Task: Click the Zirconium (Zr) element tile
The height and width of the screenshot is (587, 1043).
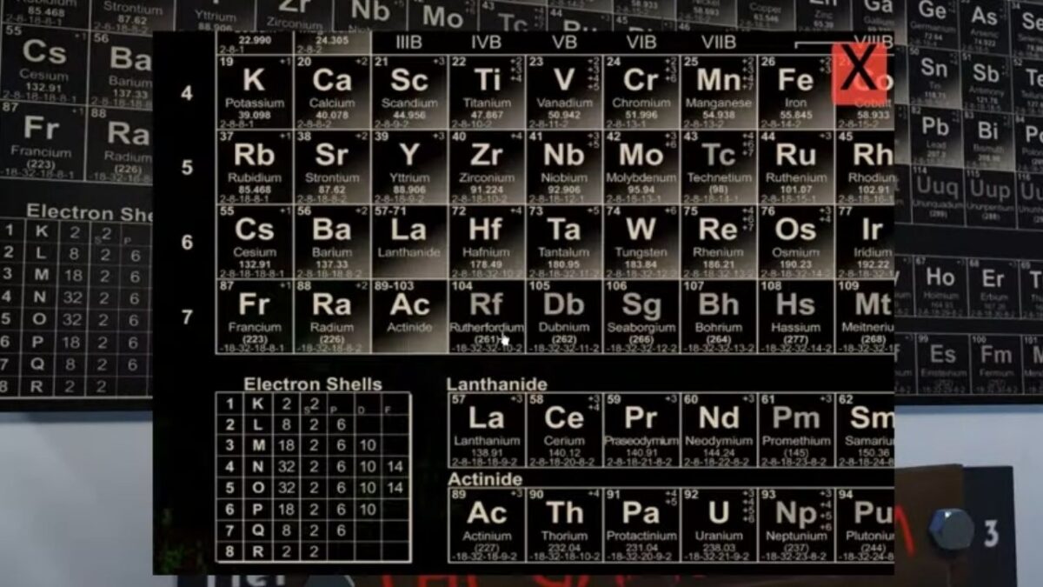Action: [486, 167]
